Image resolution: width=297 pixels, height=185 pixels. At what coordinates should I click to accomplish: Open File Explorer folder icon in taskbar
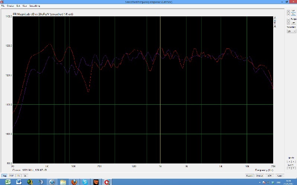coord(63,182)
